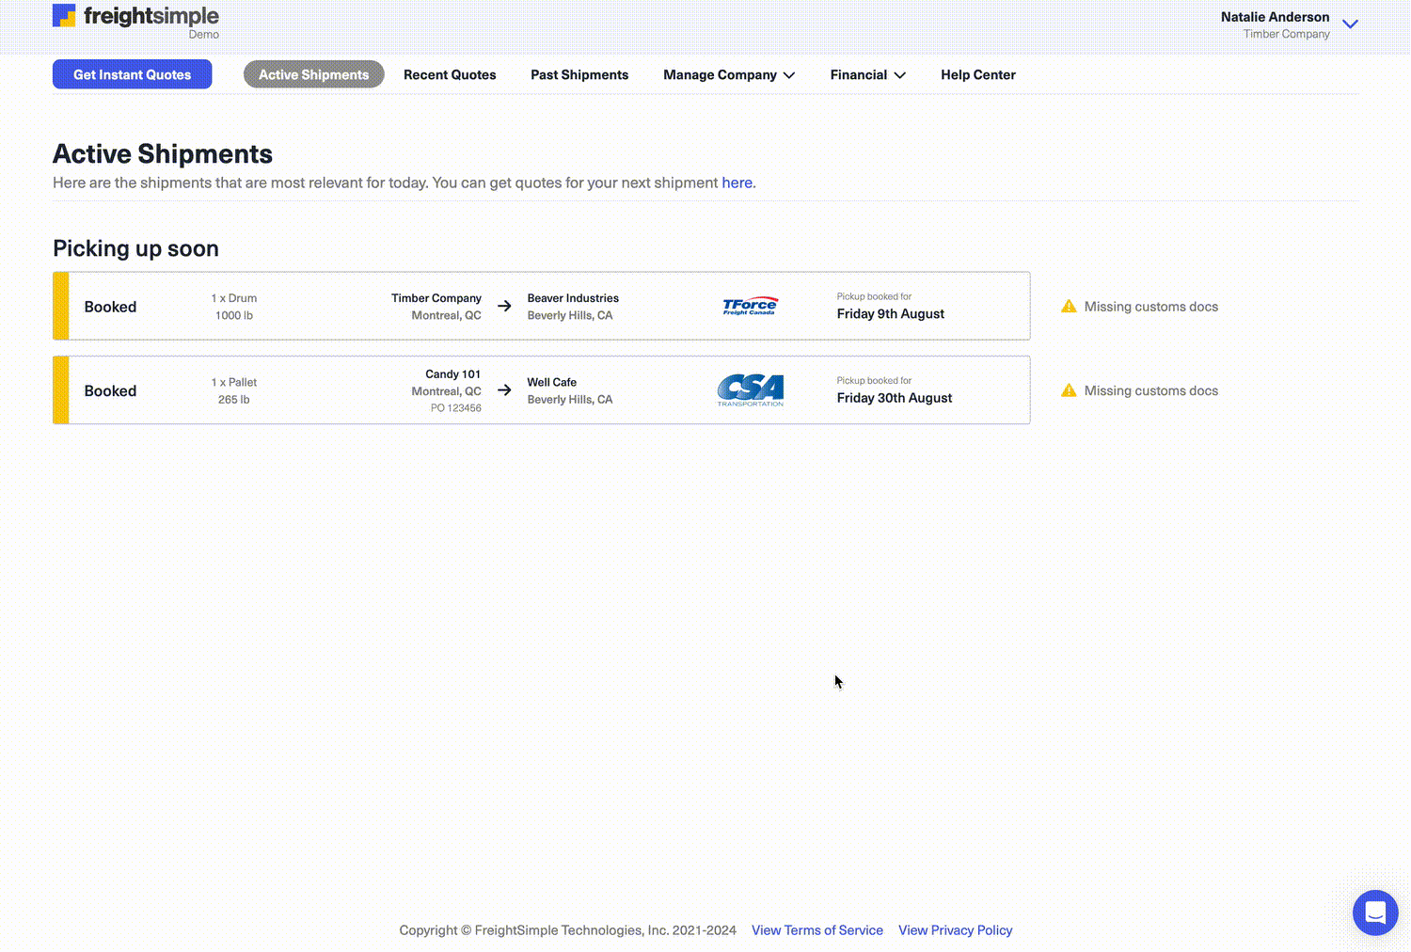Go to the Past Shipments tab
Viewport: 1411px width, 952px height.
(x=579, y=74)
